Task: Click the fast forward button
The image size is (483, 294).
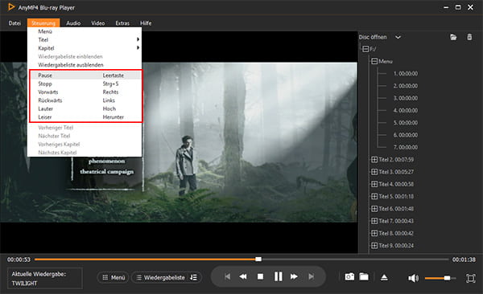Action: 294,277
